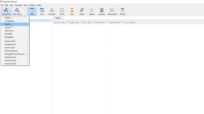The width and height of the screenshot is (204, 114).
Task: Expand the Microsoft Azure submenu
Action: pyautogui.click(x=15, y=51)
